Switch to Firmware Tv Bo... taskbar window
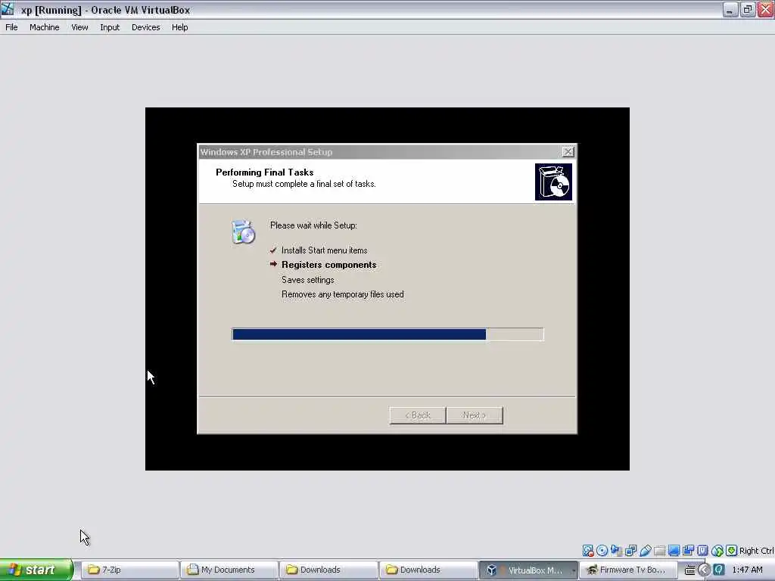Viewport: 775px width, 581px height. (x=627, y=570)
